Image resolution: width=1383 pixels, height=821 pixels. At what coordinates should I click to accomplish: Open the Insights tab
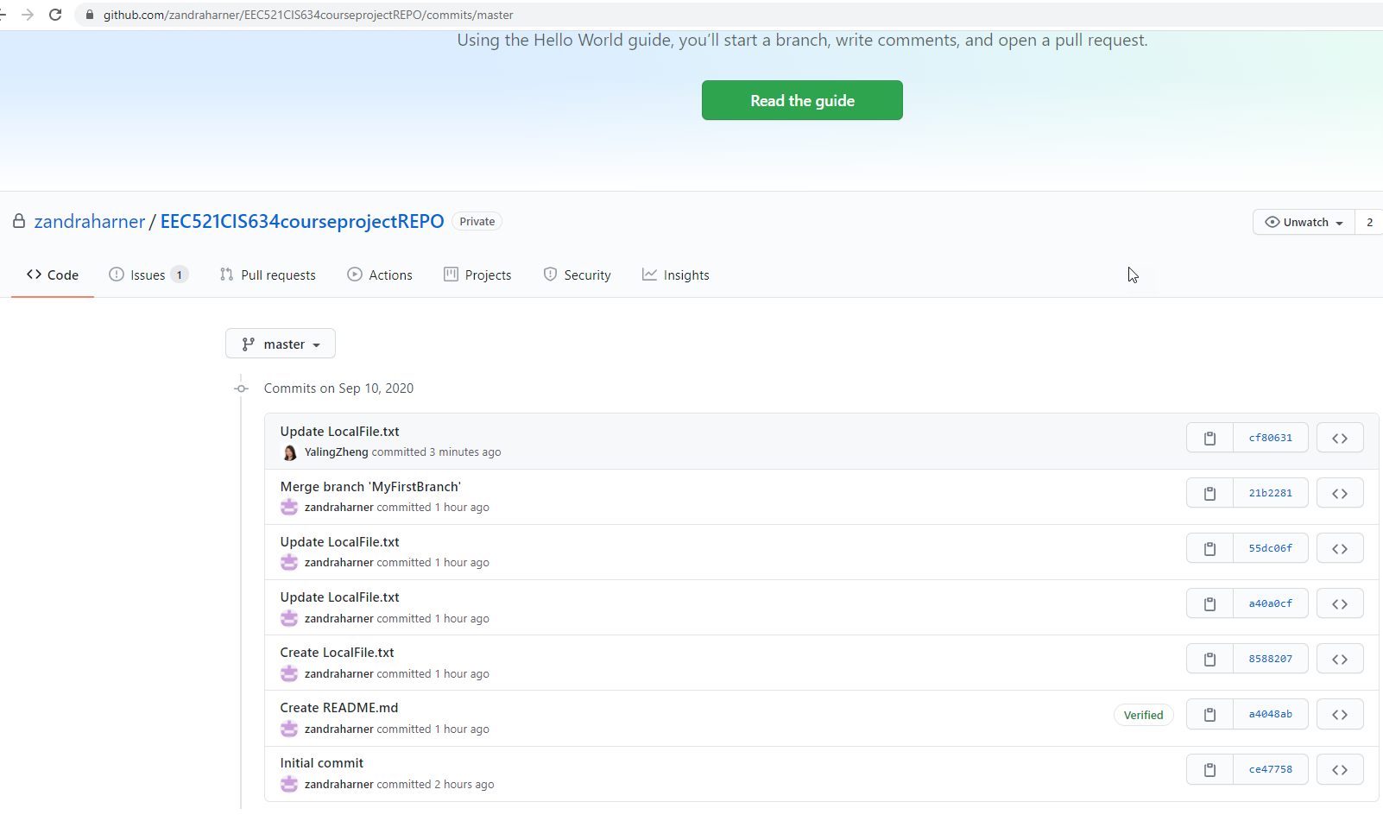pos(676,275)
